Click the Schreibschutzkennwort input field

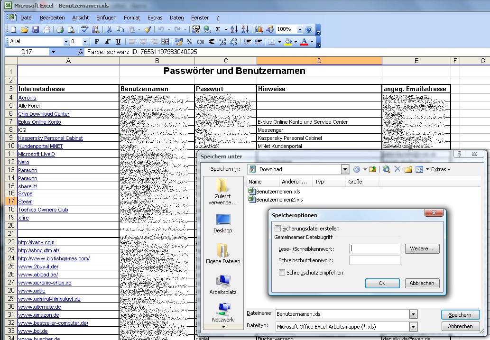point(374,260)
